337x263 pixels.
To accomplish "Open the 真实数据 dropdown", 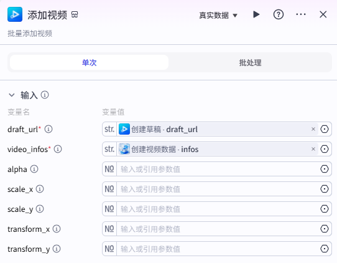I will pos(218,16).
